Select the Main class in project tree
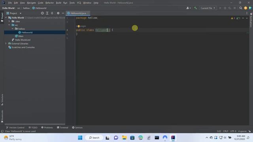The height and width of the screenshot is (142, 253). (19, 36)
